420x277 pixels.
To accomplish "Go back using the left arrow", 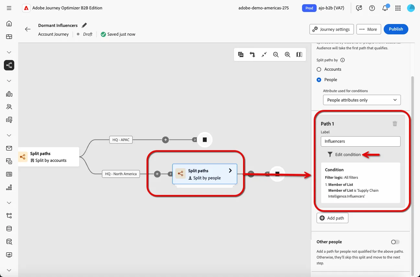I will click(x=28, y=29).
